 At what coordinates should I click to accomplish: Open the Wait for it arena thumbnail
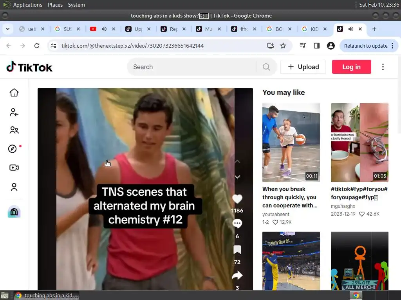click(x=291, y=261)
